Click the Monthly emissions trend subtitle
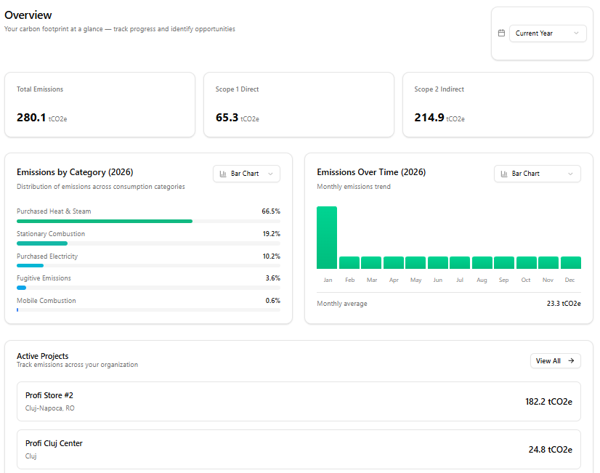The image size is (600, 473). coord(354,187)
